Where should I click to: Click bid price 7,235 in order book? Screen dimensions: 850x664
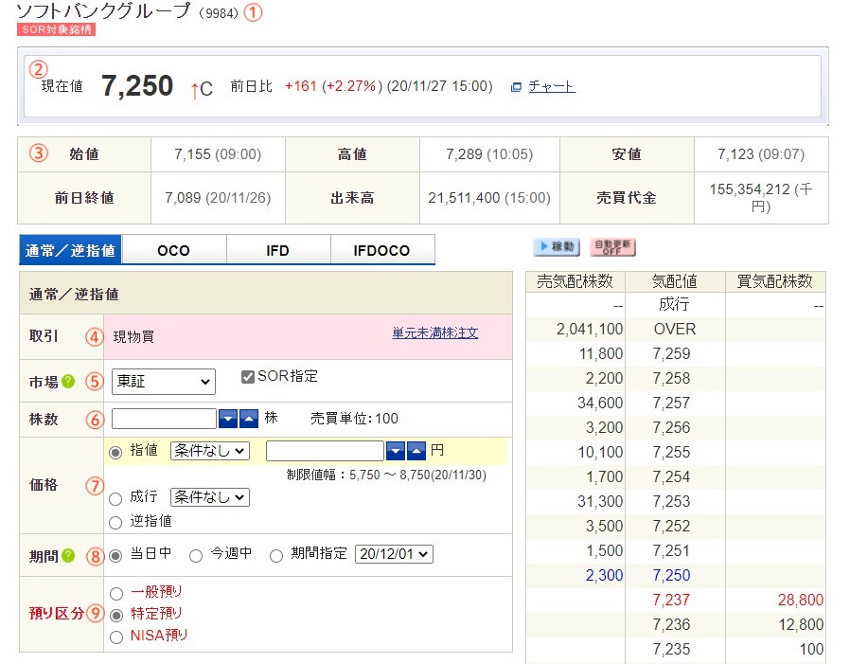(x=672, y=649)
